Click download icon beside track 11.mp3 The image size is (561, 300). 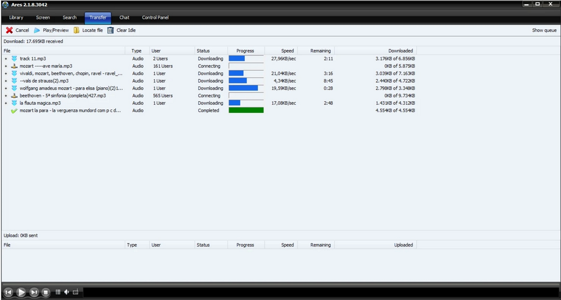pos(15,59)
